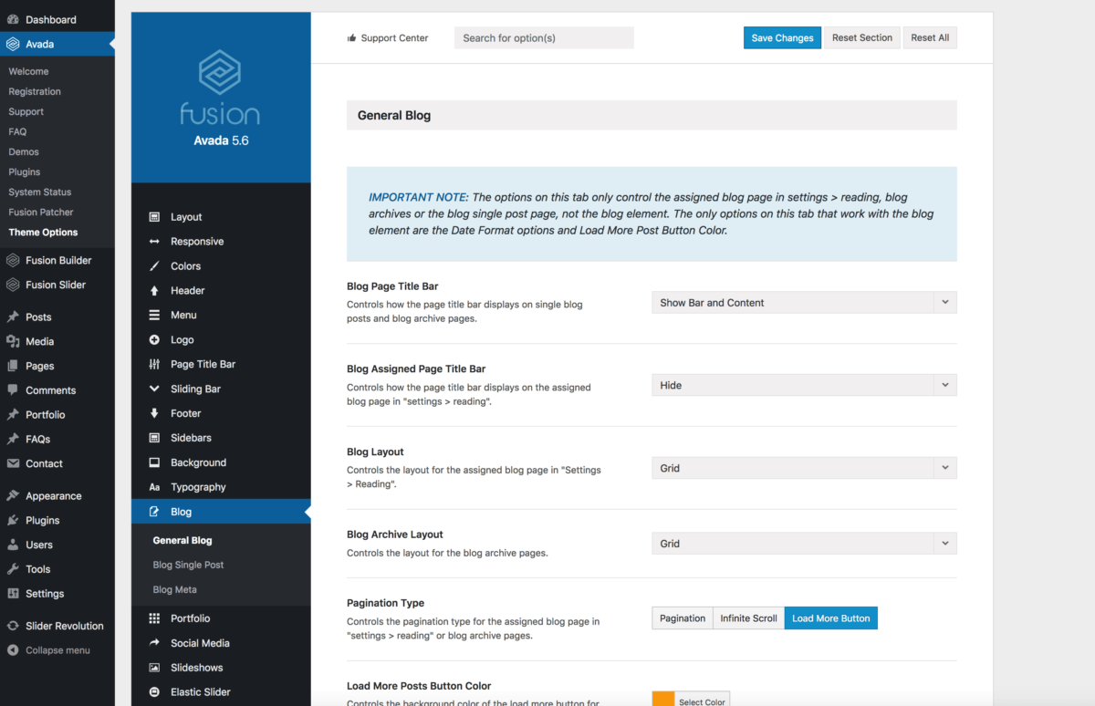Screen dimensions: 1095x706
Task: Open the Blog Archive Layout dropdown
Action: pyautogui.click(x=803, y=543)
